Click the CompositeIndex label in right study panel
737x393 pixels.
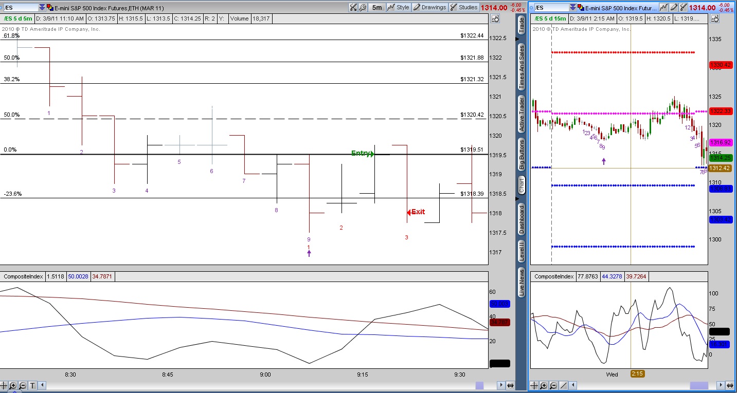click(554, 276)
